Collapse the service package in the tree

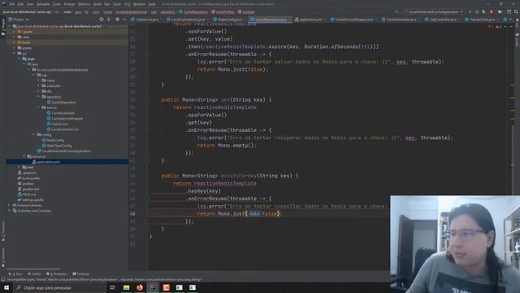click(x=38, y=107)
